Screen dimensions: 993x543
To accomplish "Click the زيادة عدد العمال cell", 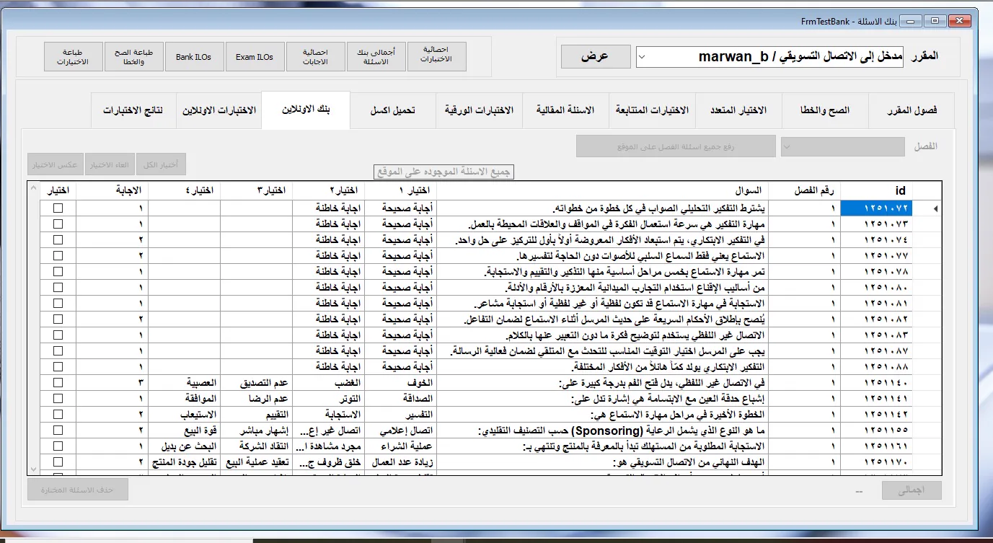I will click(401, 462).
